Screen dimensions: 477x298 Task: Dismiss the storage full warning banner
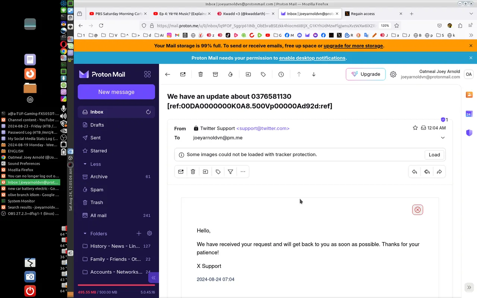click(471, 46)
